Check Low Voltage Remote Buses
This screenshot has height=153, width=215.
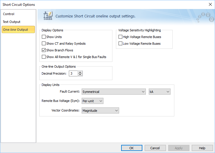point(120,44)
